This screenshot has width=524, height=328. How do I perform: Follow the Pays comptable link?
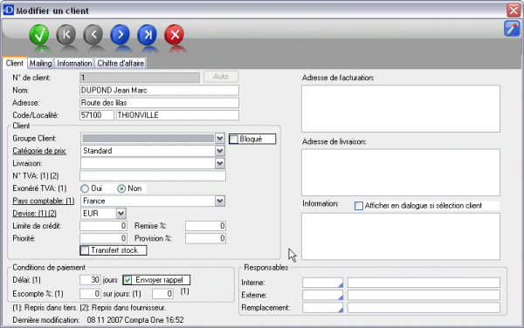tap(44, 201)
